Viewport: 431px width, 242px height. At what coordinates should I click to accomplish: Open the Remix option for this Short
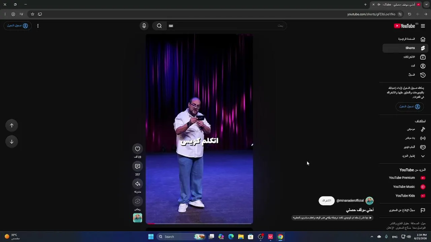tap(137, 201)
